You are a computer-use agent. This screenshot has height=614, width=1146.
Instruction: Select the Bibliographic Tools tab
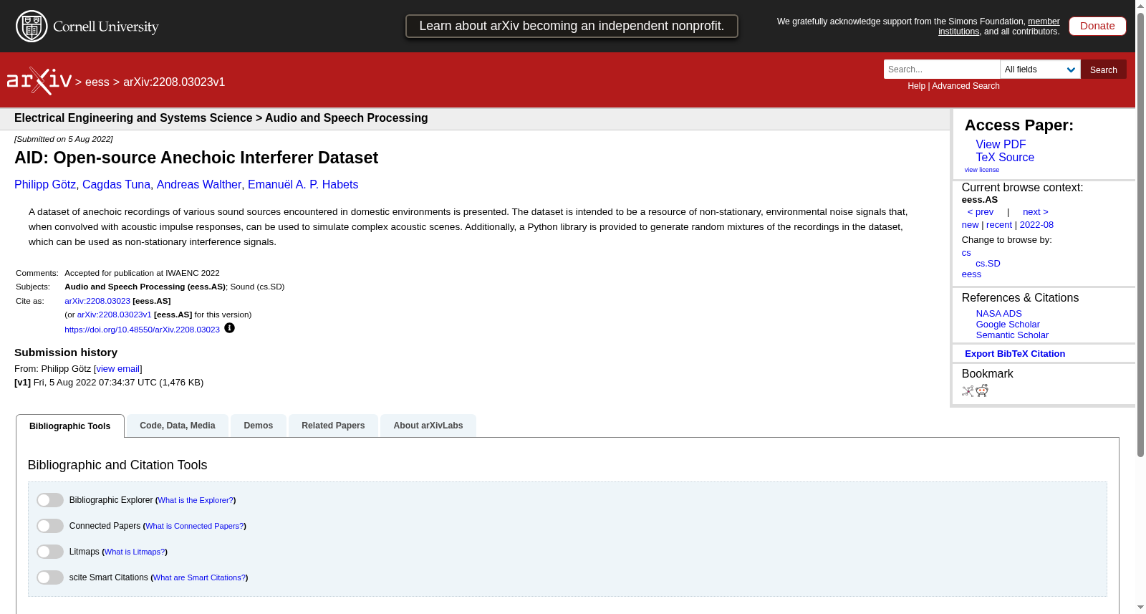tap(70, 426)
